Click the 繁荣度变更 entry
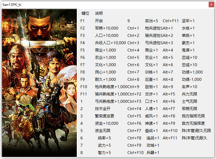 pos(104,116)
